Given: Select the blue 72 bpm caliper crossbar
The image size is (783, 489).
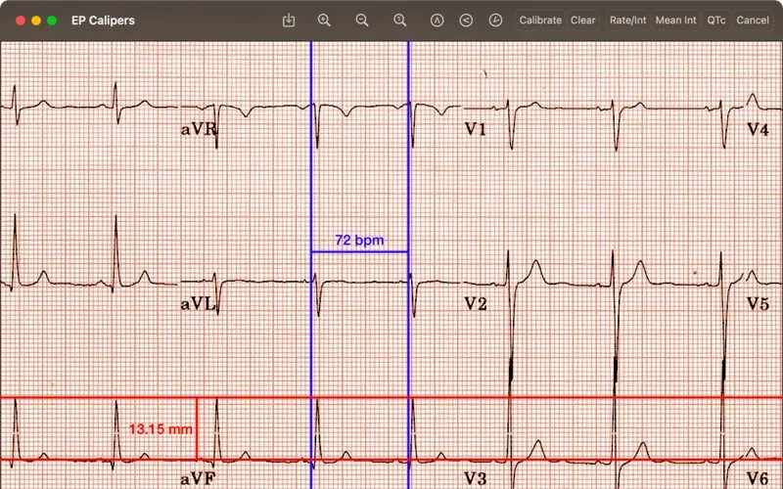Looking at the screenshot, I should click(359, 251).
